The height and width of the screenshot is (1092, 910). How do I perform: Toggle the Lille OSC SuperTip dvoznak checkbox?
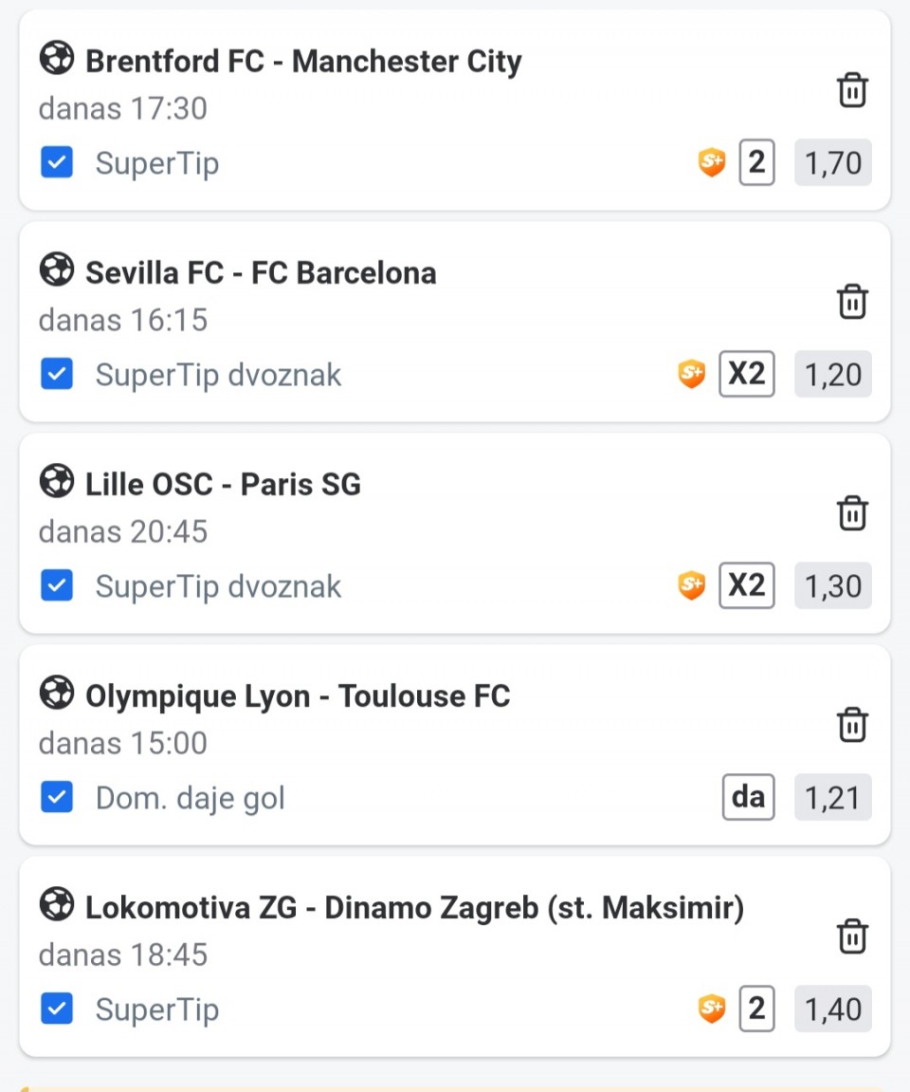pos(57,586)
